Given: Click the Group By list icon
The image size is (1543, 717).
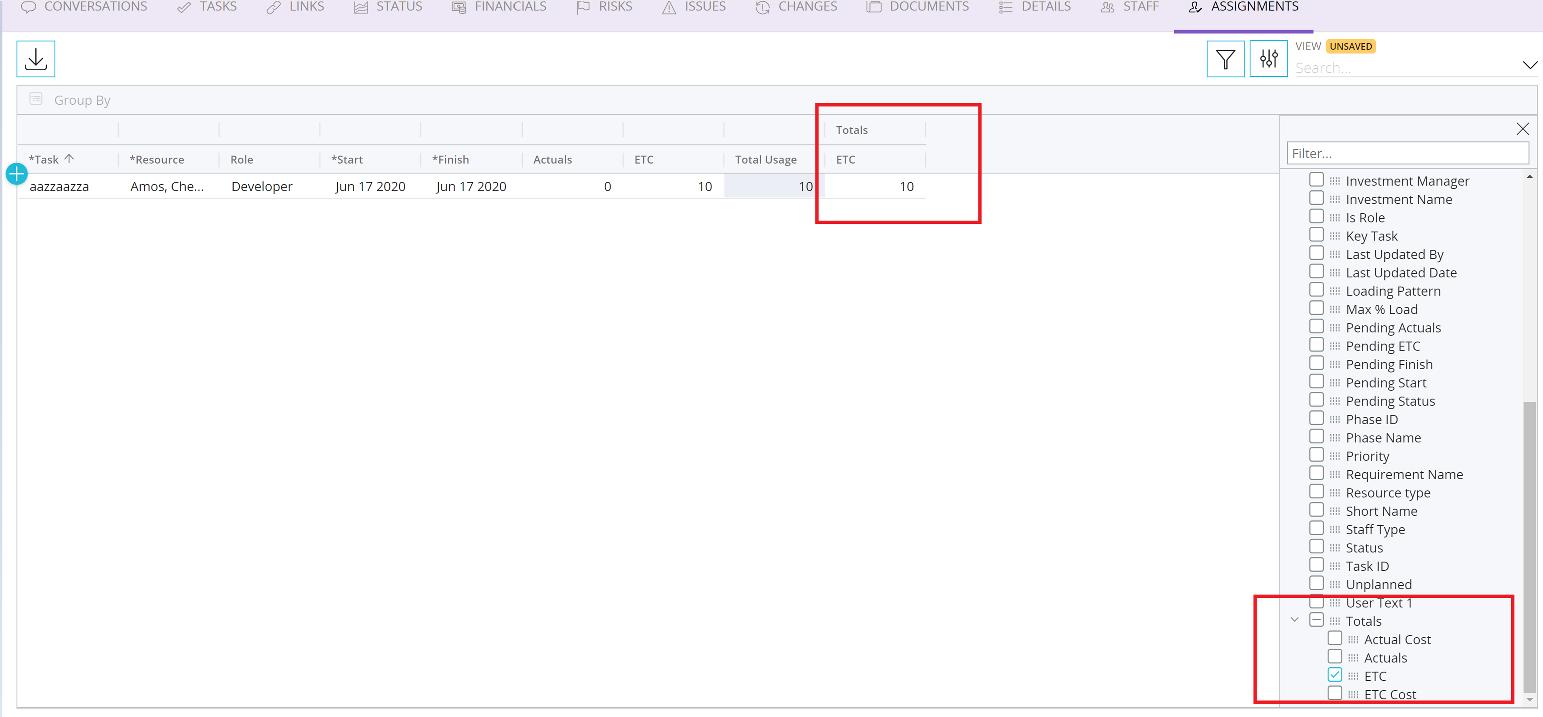Looking at the screenshot, I should [x=36, y=99].
